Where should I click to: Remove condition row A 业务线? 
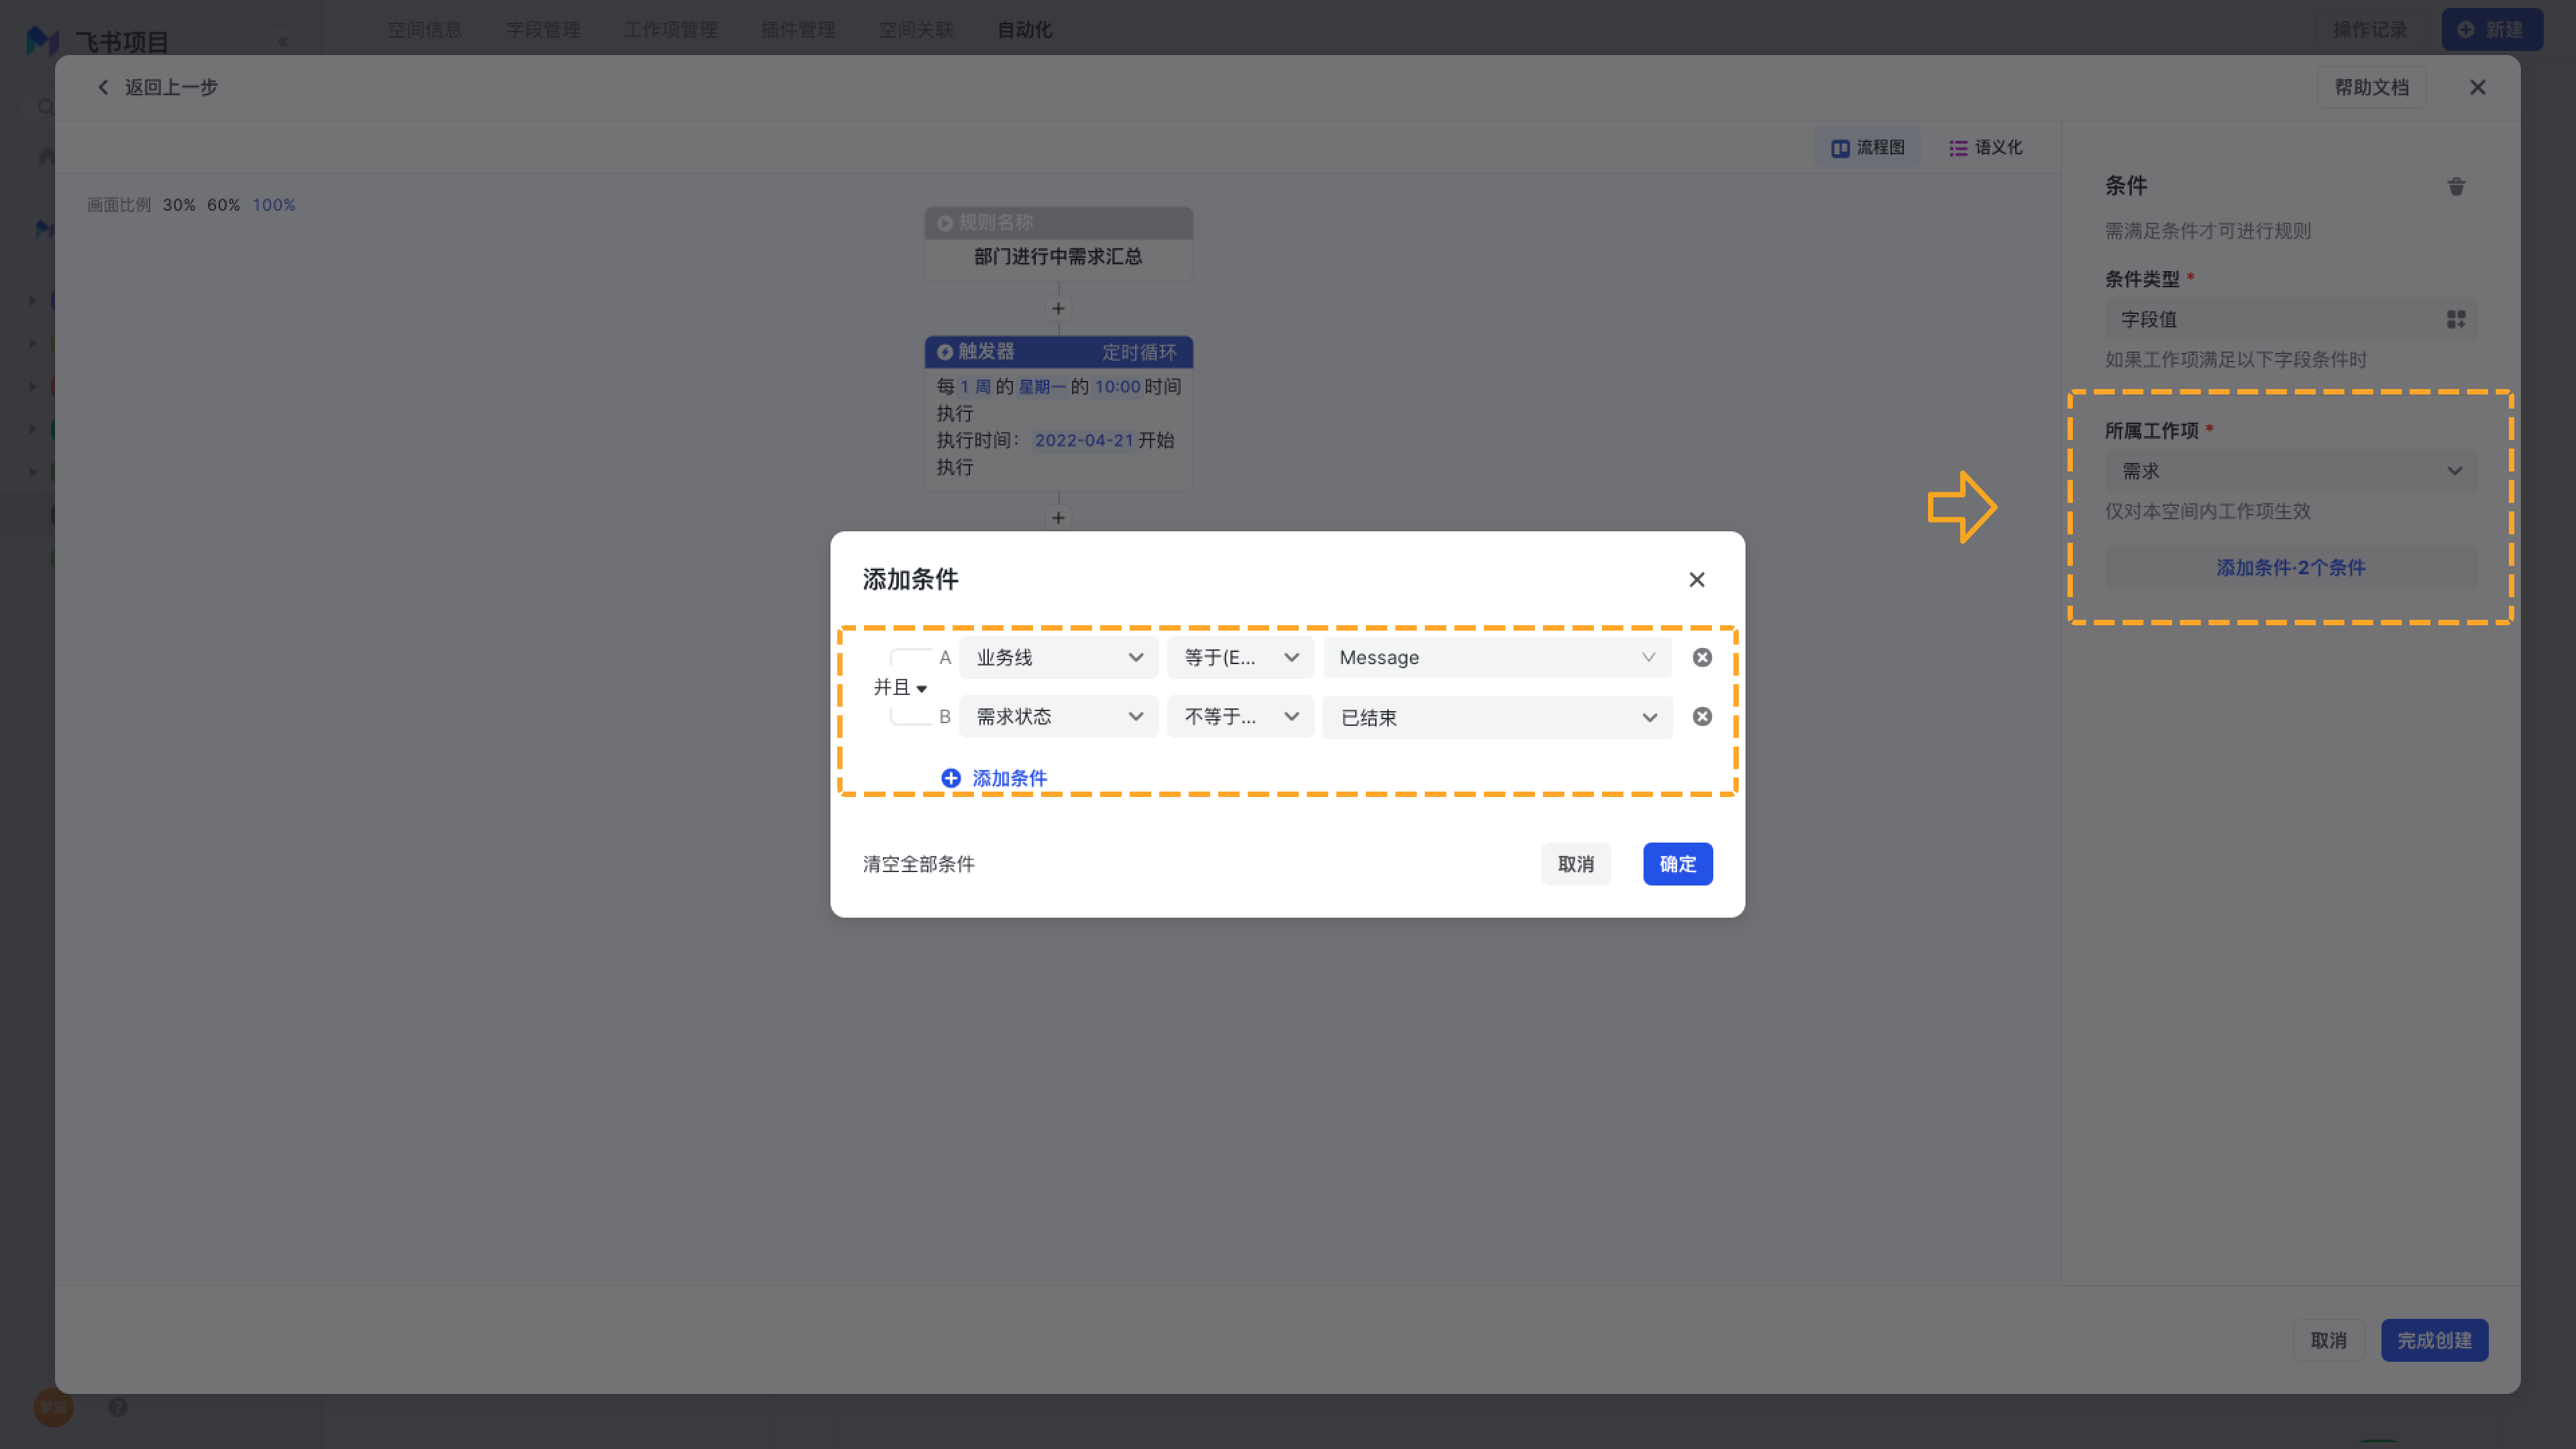tap(1702, 657)
